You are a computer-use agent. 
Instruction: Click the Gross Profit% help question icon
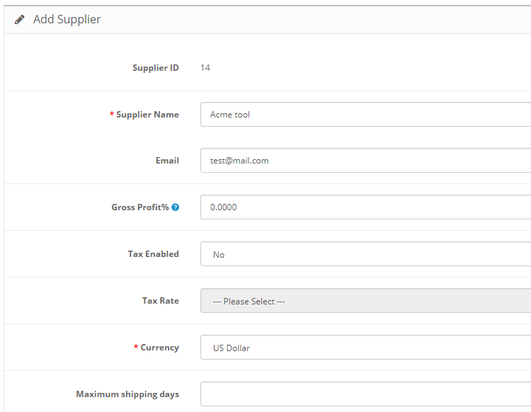(x=176, y=207)
